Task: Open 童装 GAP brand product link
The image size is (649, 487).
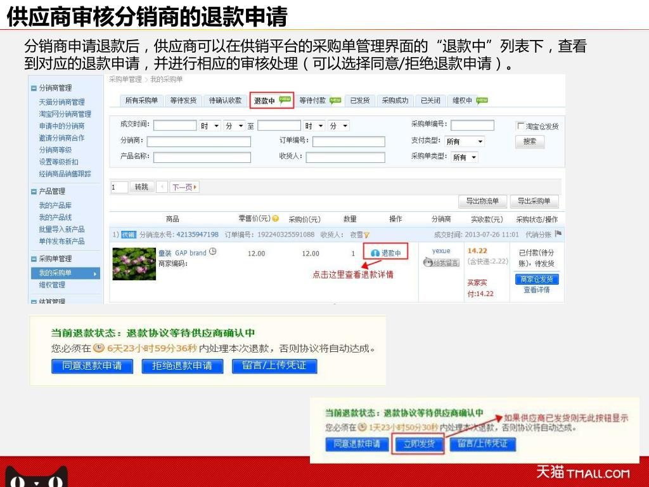Action: 182,253
